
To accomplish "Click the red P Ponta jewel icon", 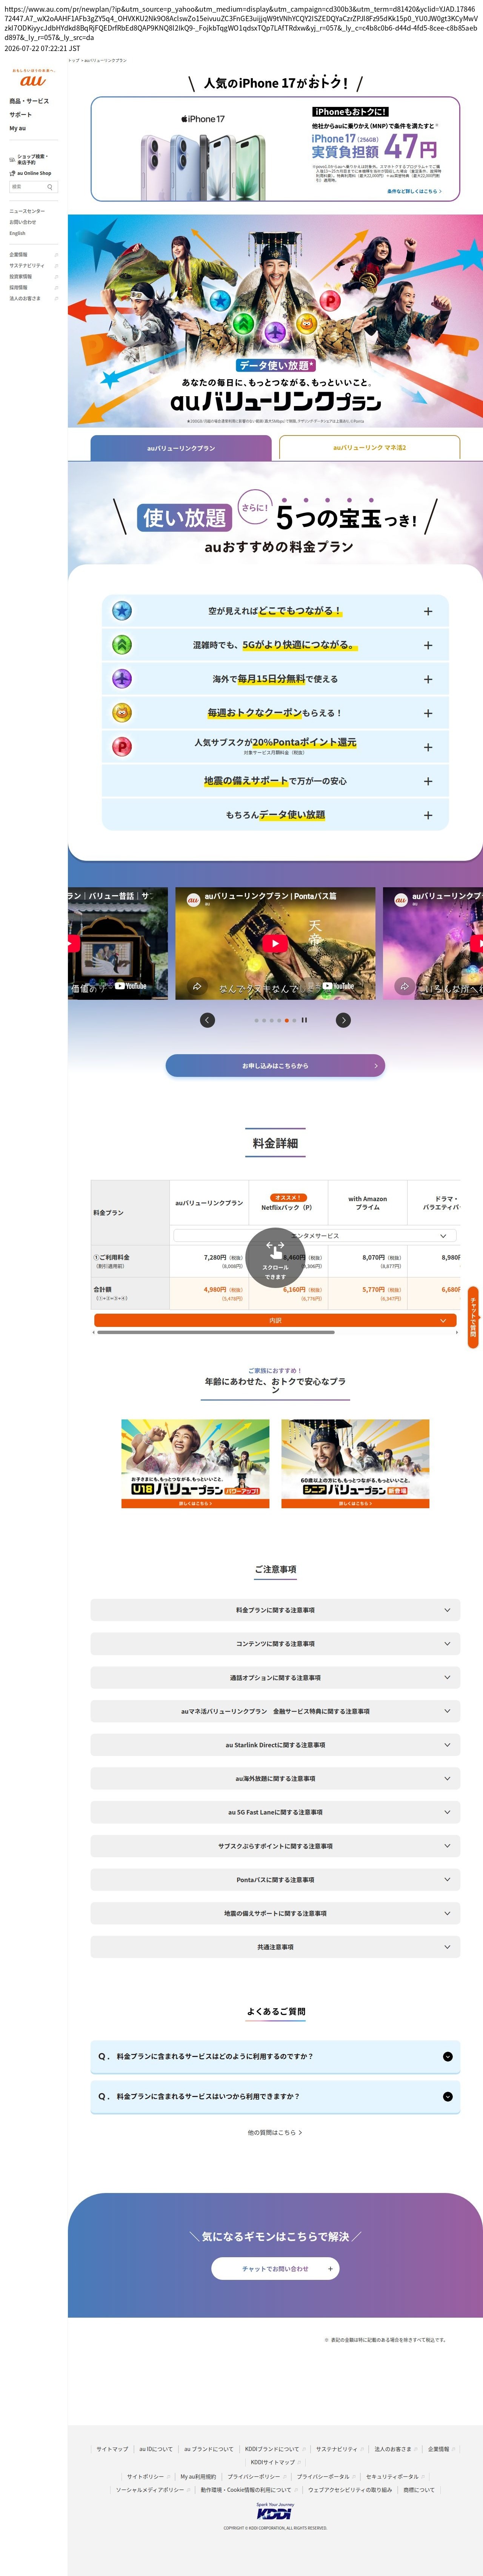I will [x=122, y=747].
